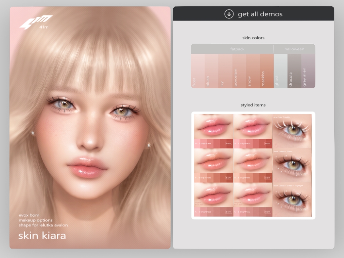Choose the icy skin tone swatch
Image resolution: width=344 pixels, height=258 pixels.
(x=225, y=71)
